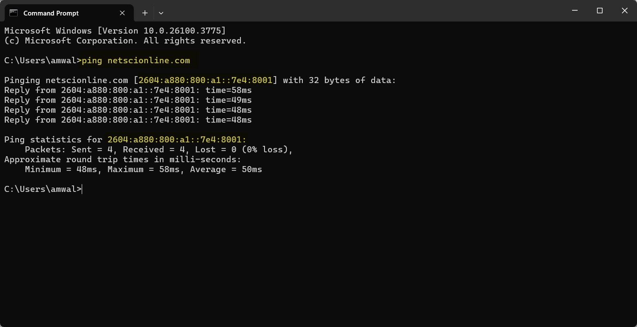Screen dimensions: 637x327
Task: Click the blinking cursor at the bottom prompt
Action: tap(83, 189)
